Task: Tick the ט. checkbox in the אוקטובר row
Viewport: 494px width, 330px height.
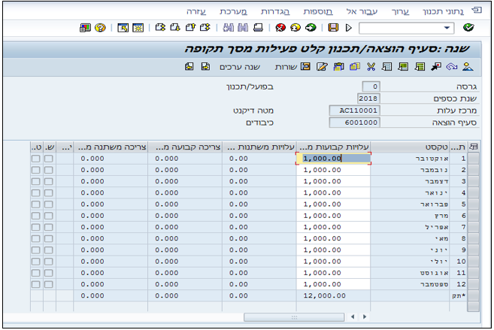Action: 36,159
